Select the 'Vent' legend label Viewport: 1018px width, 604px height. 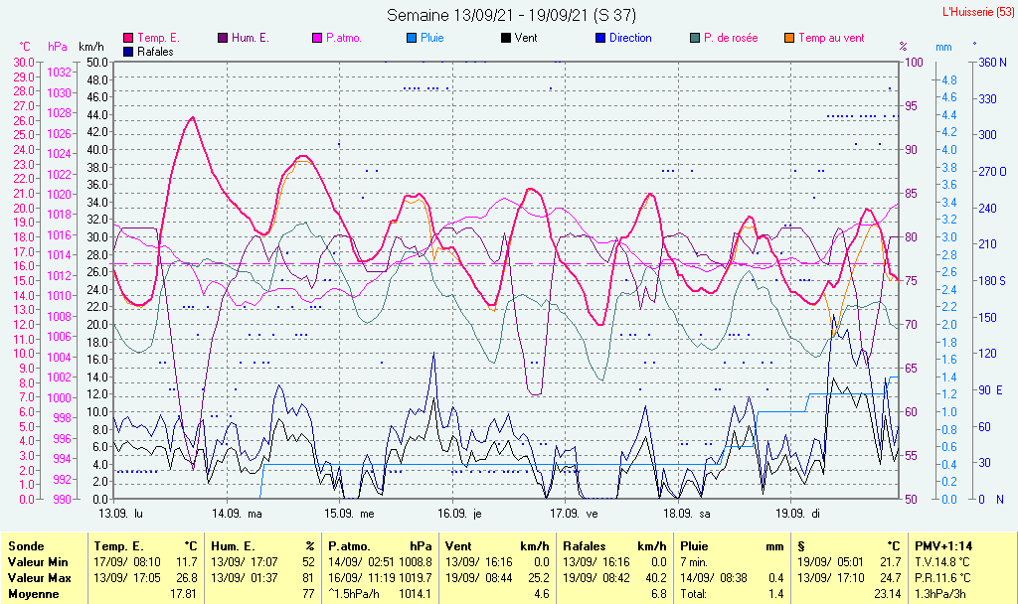[526, 39]
